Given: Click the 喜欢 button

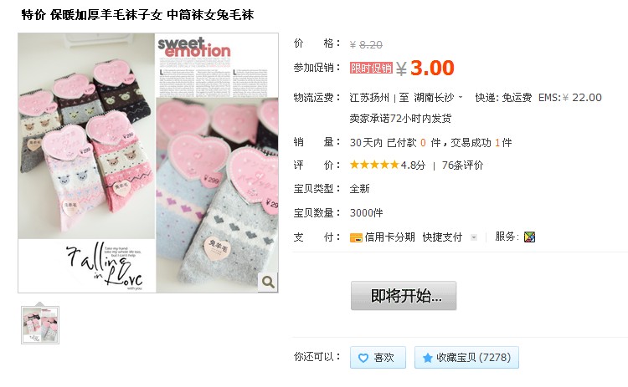Looking at the screenshot, I should pyautogui.click(x=378, y=358).
